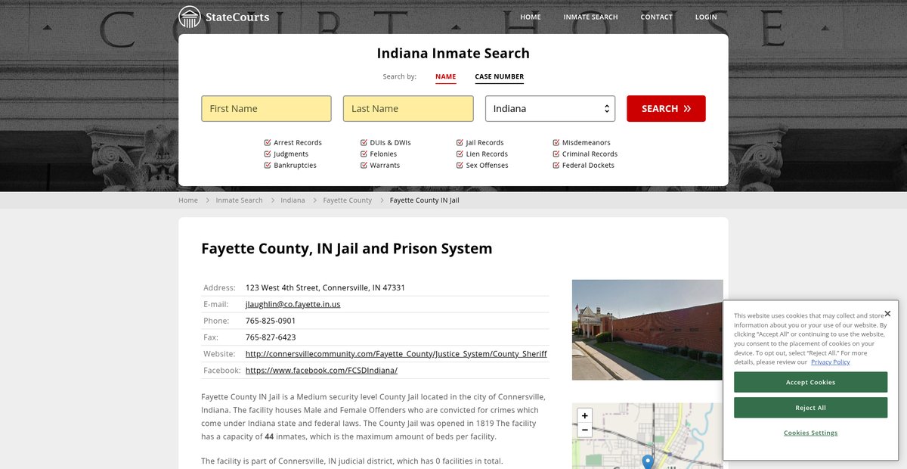The image size is (907, 469).
Task: Open INMATE SEARCH in the top navigation
Action: coord(590,17)
